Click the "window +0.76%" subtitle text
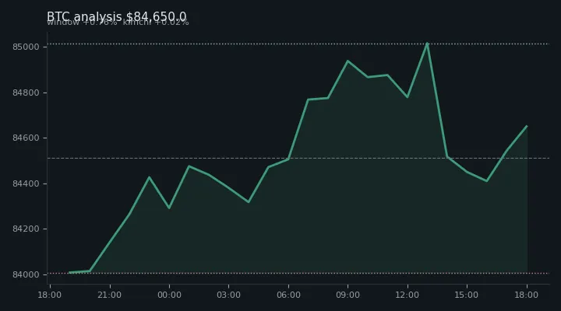The height and width of the screenshot is (311, 561). click(x=82, y=23)
